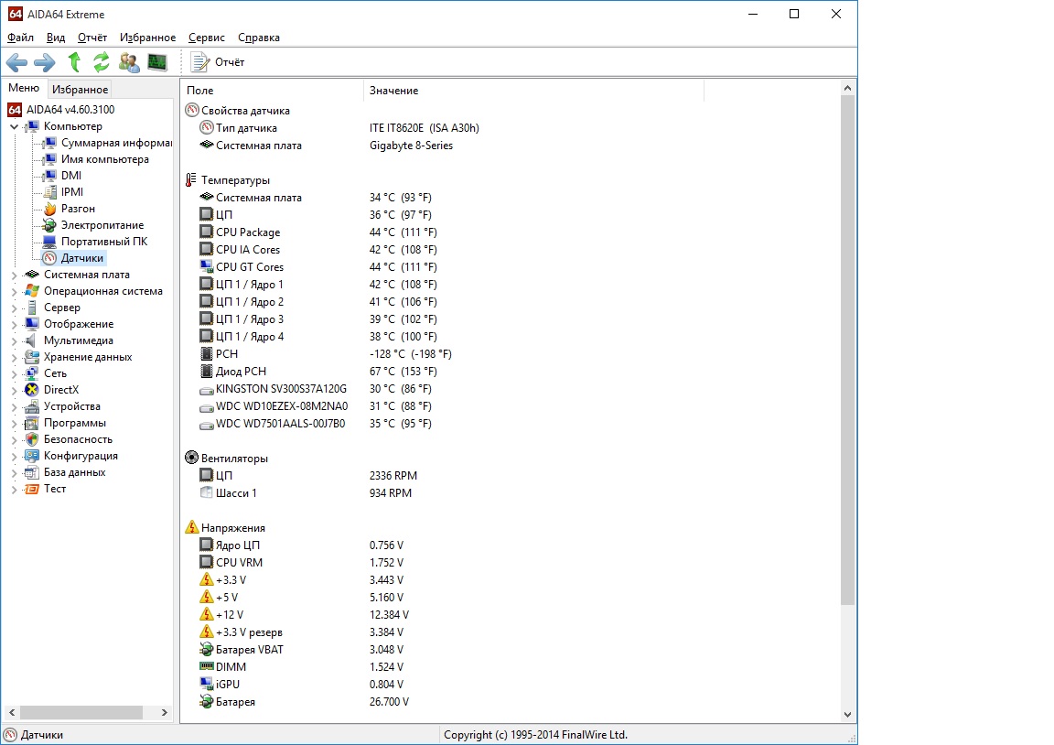Collapse the Компьютер tree node
Viewport: 1054px width, 745px height.
point(14,126)
